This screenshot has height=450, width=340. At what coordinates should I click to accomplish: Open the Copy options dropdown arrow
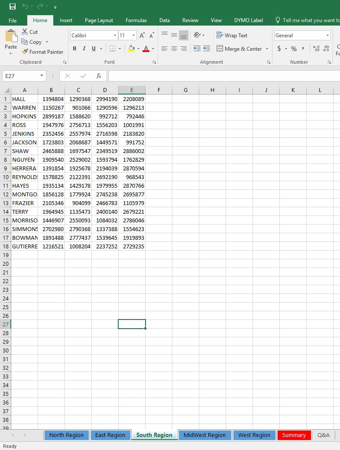coord(47,42)
